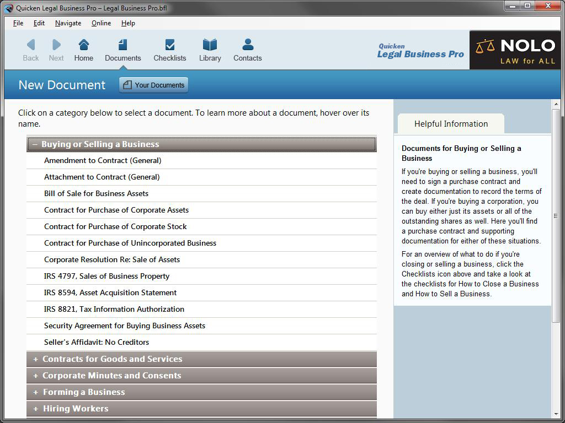Expand the Hiring Workers category
This screenshot has height=423, width=565.
(x=201, y=408)
